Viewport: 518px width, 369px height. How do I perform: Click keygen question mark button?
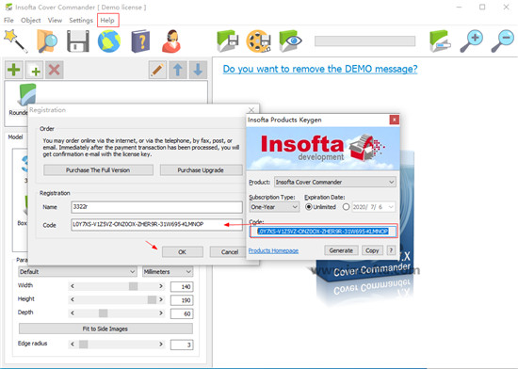tap(391, 250)
